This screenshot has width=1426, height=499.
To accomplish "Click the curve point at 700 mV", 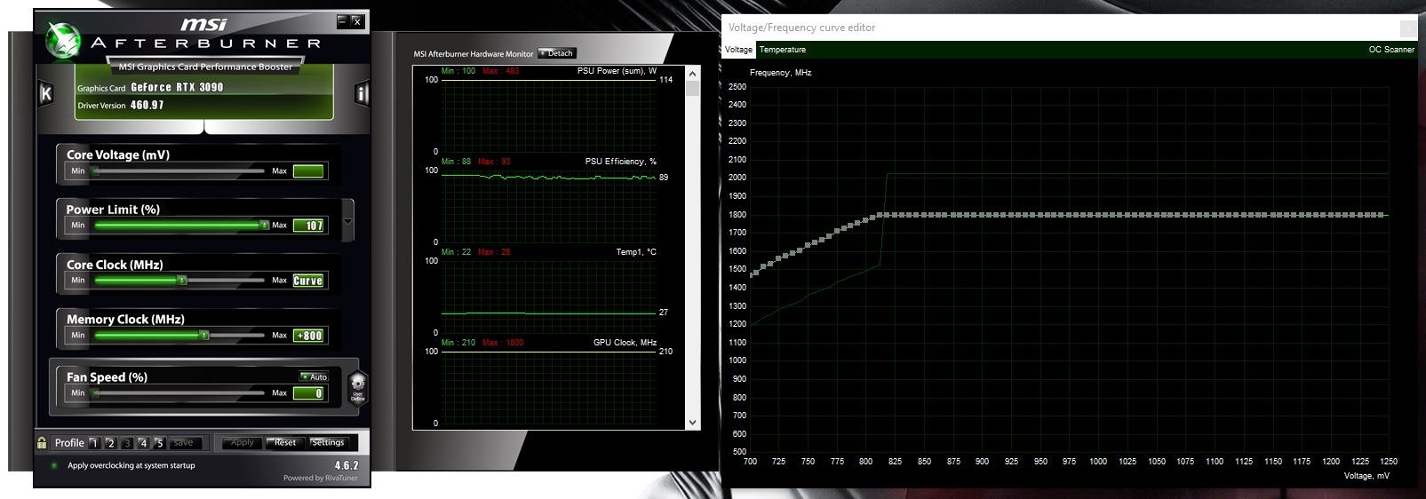I will click(753, 274).
